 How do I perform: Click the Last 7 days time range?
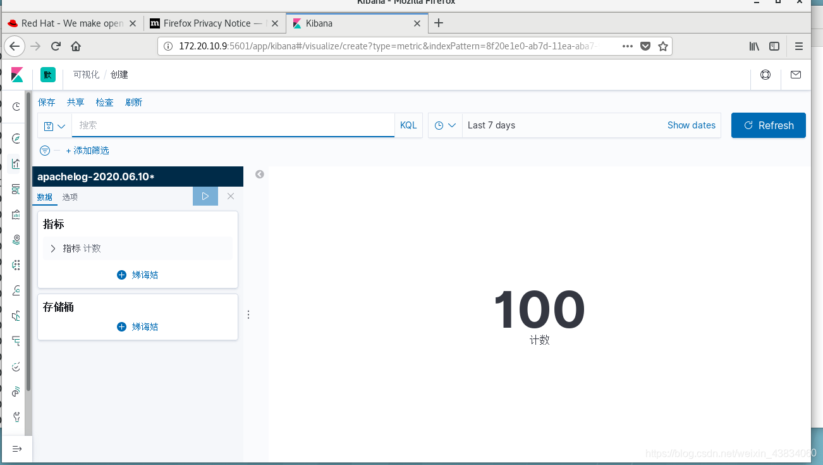[492, 125]
